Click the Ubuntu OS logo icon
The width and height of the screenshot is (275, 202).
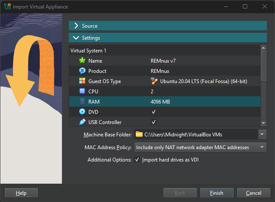(155, 81)
